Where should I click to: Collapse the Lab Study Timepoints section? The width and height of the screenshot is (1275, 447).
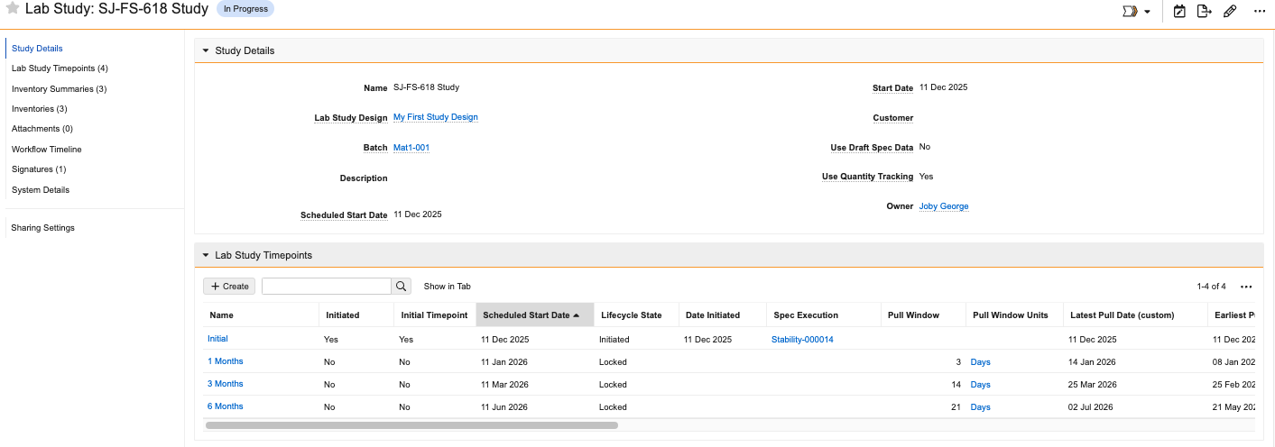206,255
